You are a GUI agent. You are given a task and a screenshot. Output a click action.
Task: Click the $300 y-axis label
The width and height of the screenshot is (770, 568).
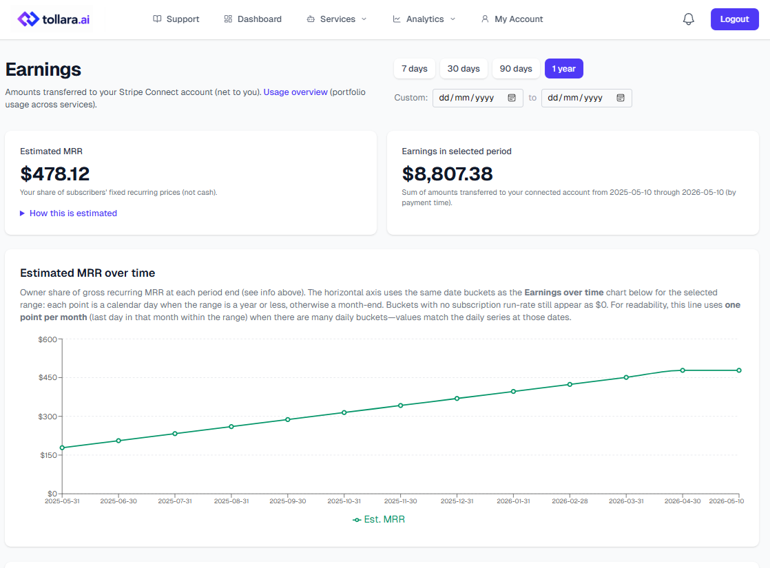(x=48, y=417)
